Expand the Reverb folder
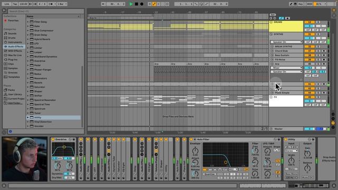 point(28,83)
